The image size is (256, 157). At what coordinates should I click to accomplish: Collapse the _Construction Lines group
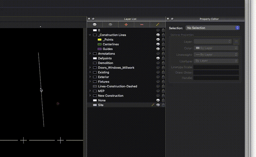click(90, 35)
